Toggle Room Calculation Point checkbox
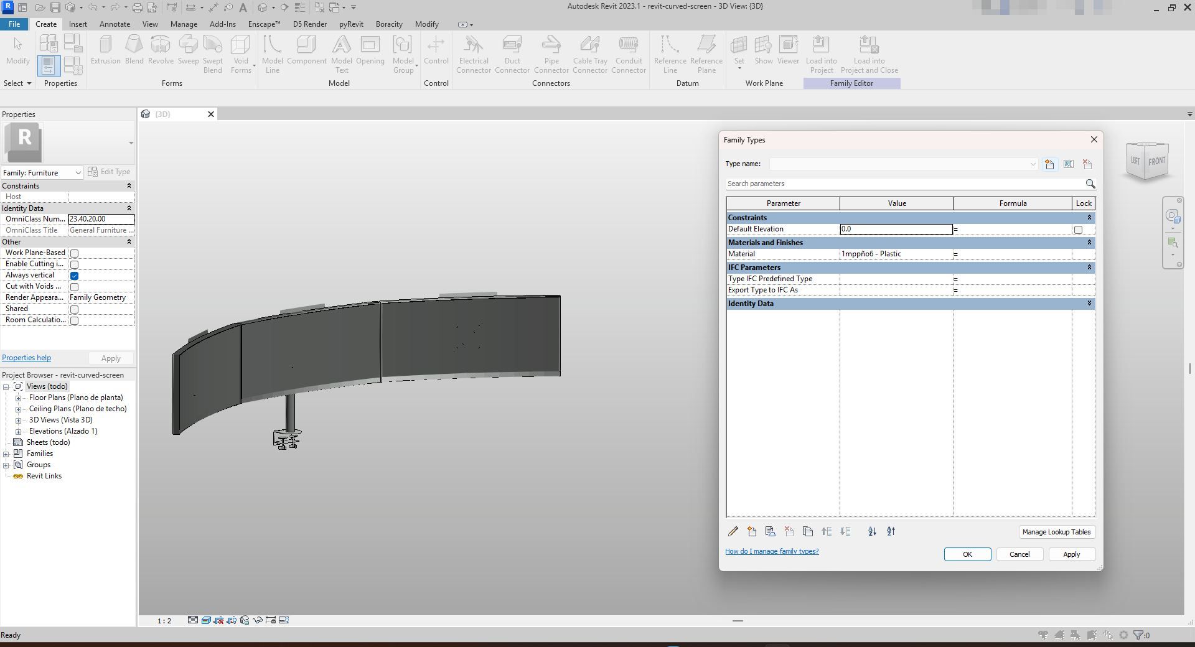This screenshot has width=1195, height=647. click(x=75, y=320)
